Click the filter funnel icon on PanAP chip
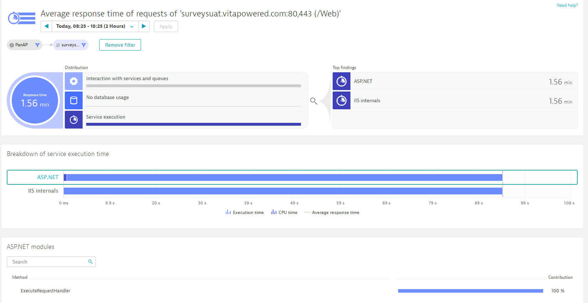The width and height of the screenshot is (588, 303). pyautogui.click(x=37, y=45)
